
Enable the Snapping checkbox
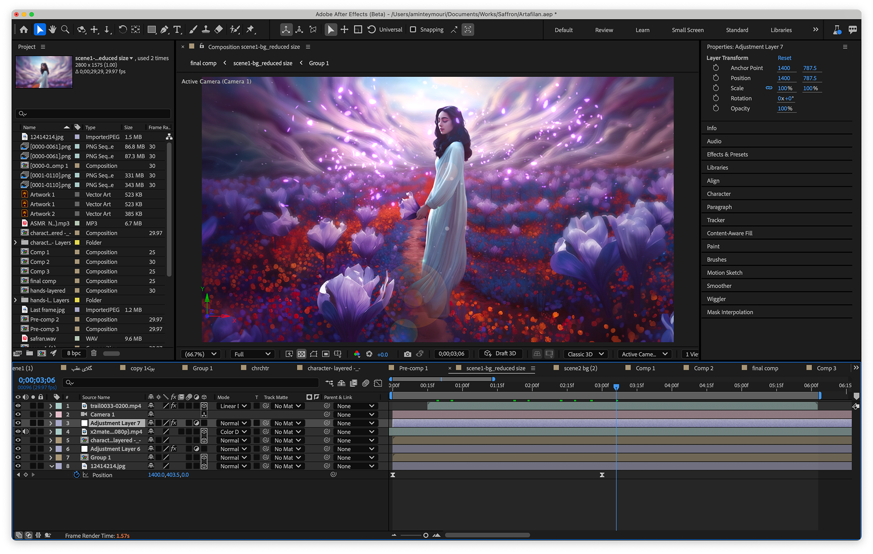[x=413, y=30]
